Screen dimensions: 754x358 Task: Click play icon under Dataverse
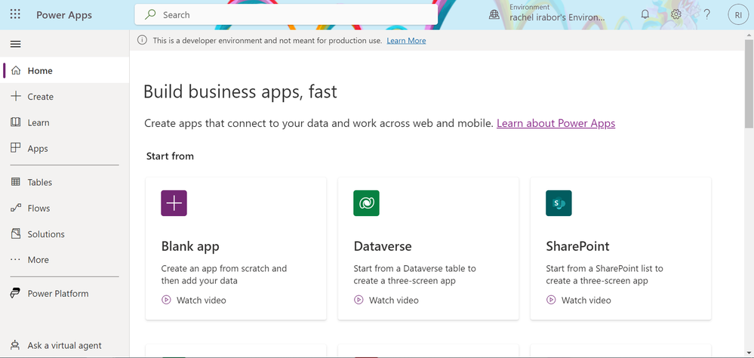point(359,300)
